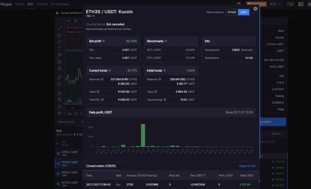Click the yellow bridge icon in top bar
311x189 pixels.
coord(239,4)
